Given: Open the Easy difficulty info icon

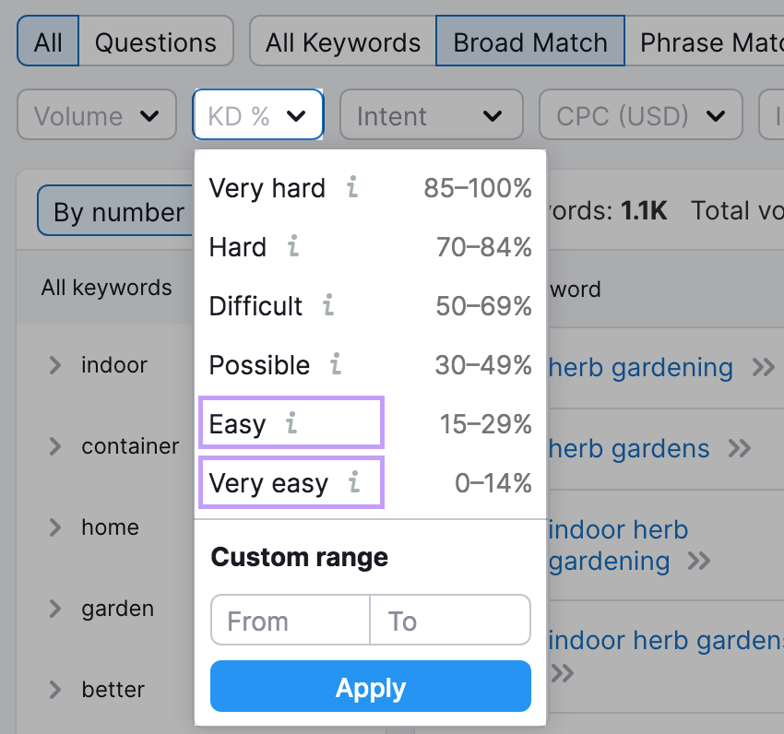Looking at the screenshot, I should (290, 424).
